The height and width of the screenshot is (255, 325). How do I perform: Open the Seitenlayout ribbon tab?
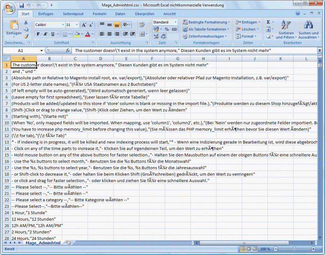pyautogui.click(x=73, y=14)
